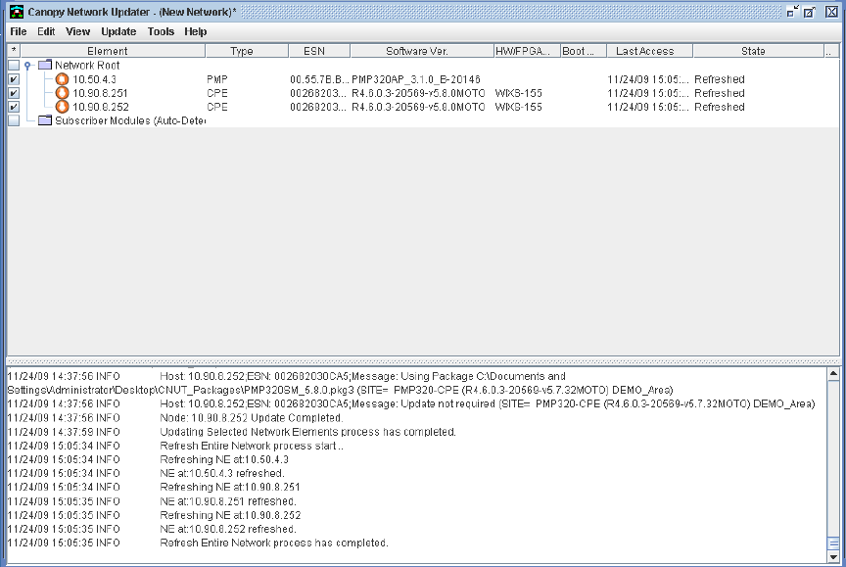The image size is (846, 567).
Task: Open the Edit menu
Action: (46, 31)
